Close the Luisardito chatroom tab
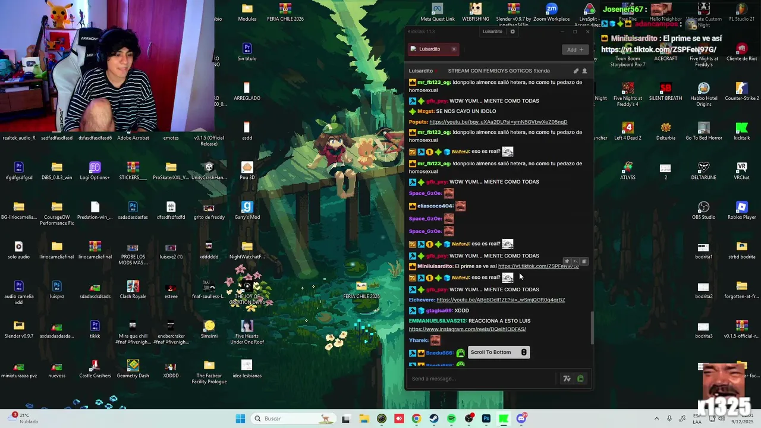Screen dimensions: 761x428 tap(454, 49)
